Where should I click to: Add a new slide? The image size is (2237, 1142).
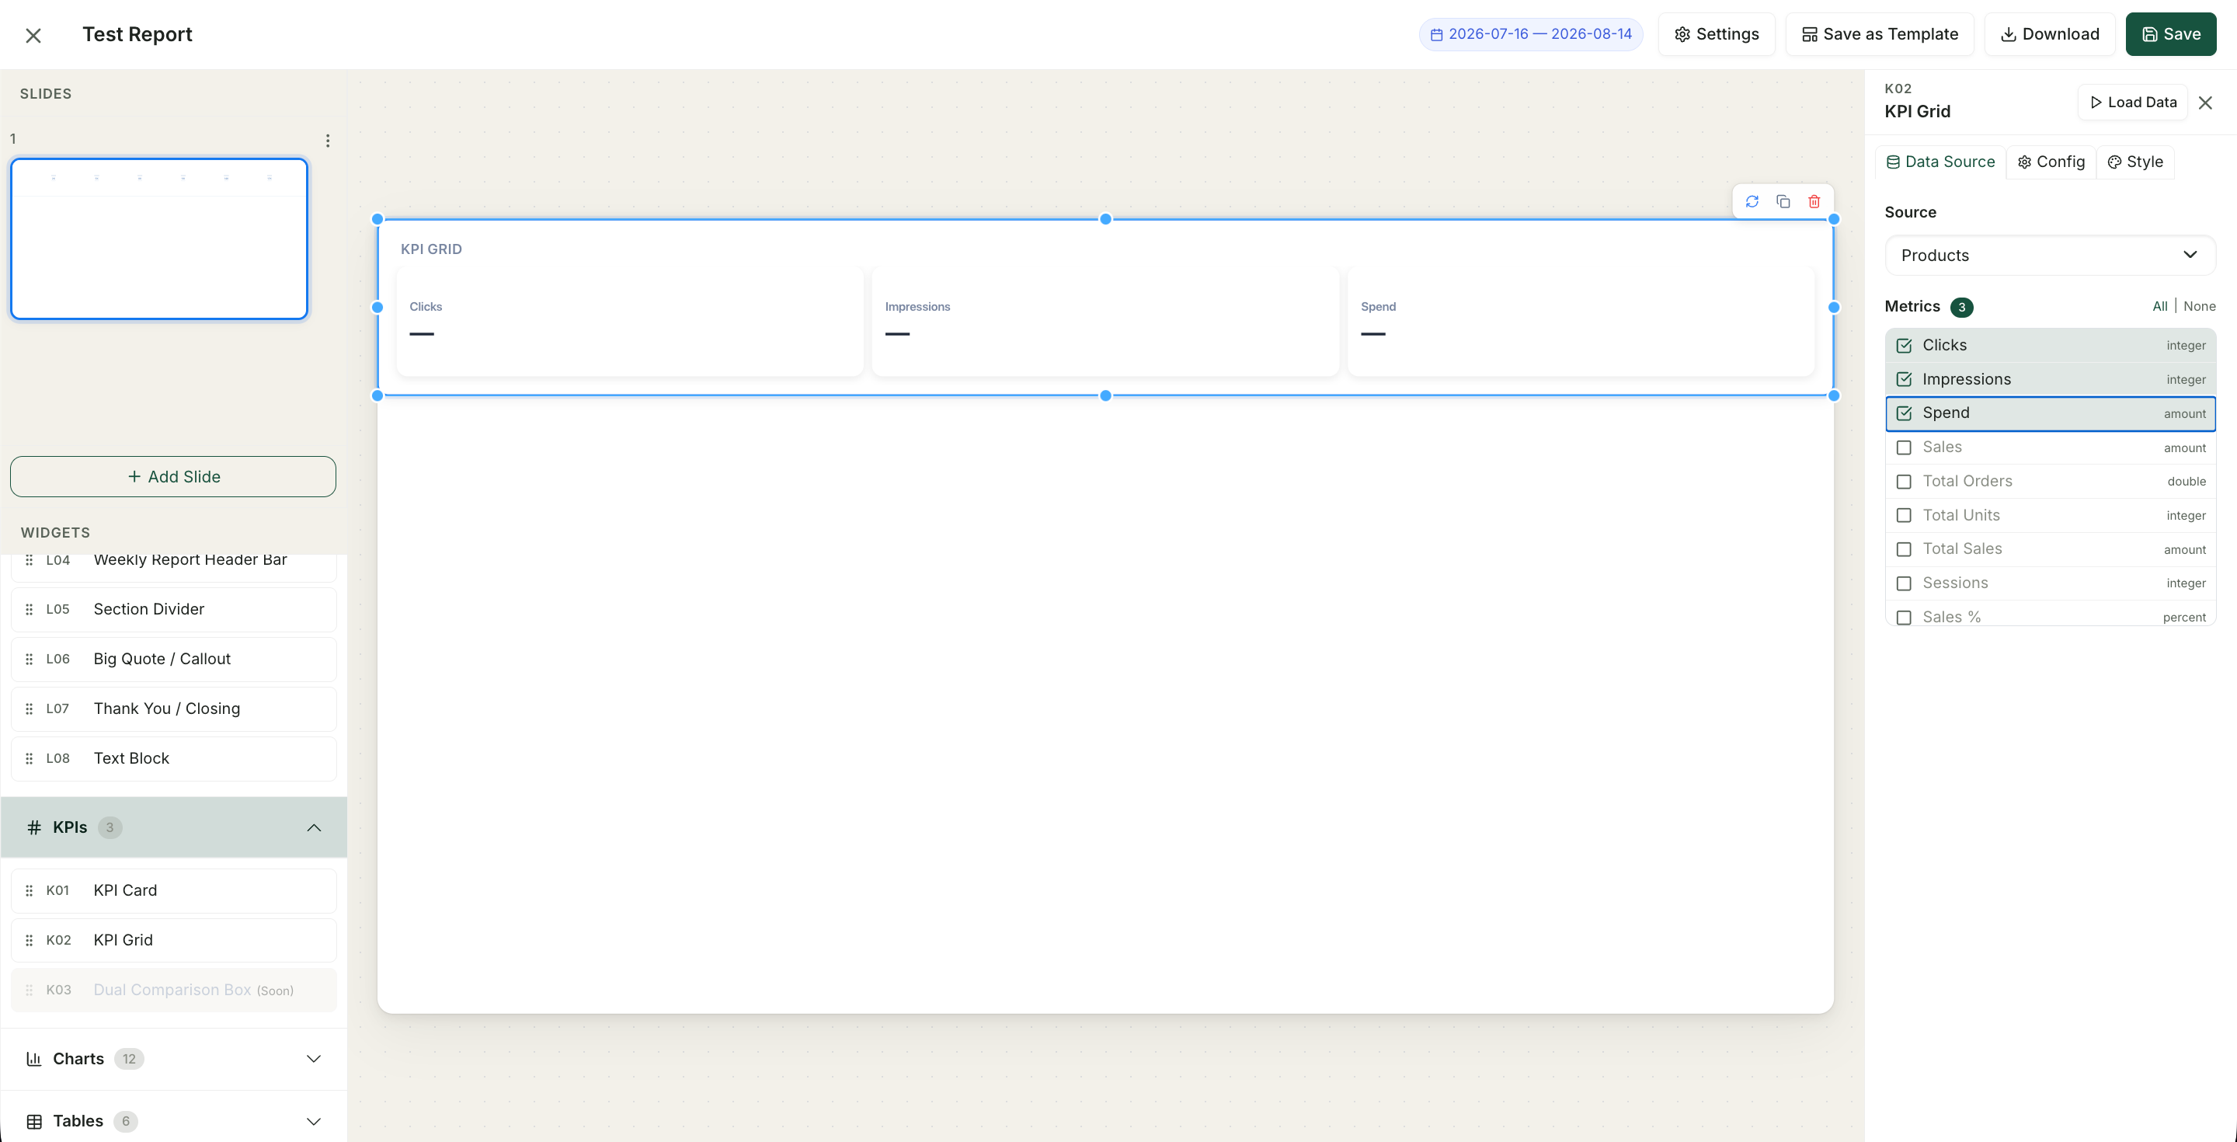click(172, 477)
